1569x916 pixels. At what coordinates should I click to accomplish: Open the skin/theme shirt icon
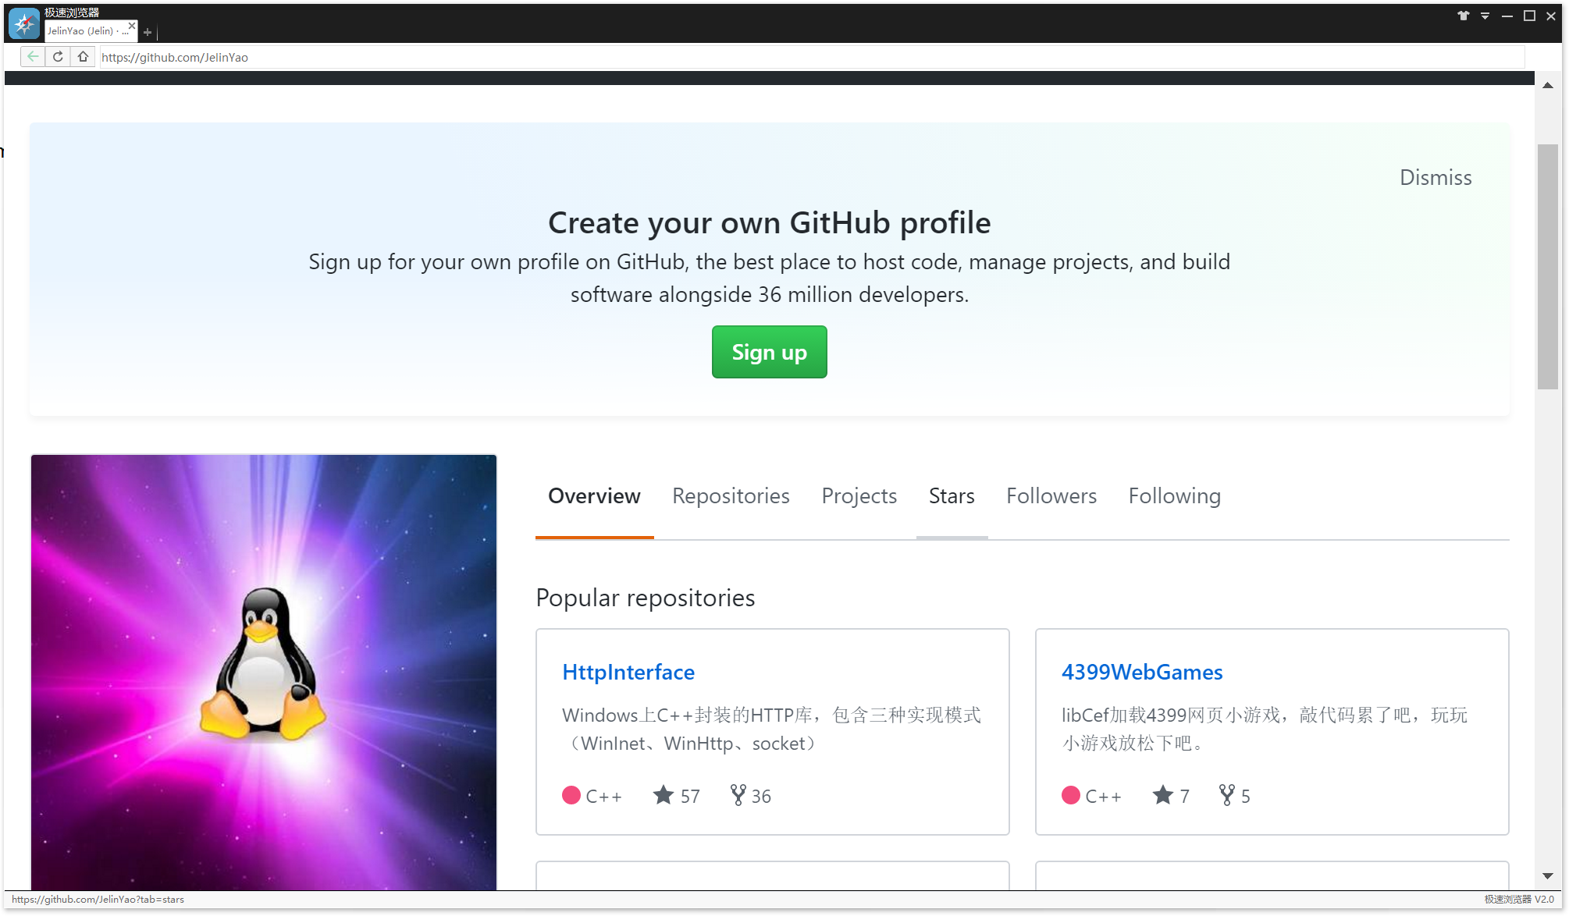click(1463, 16)
